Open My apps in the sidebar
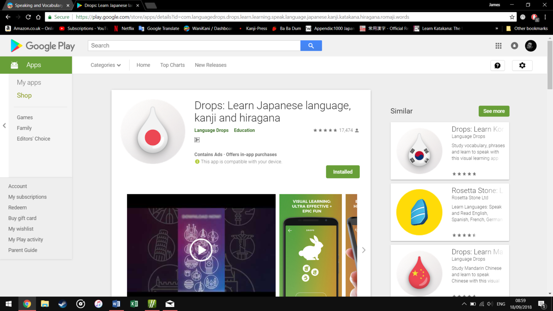553x311 pixels. pyautogui.click(x=29, y=83)
